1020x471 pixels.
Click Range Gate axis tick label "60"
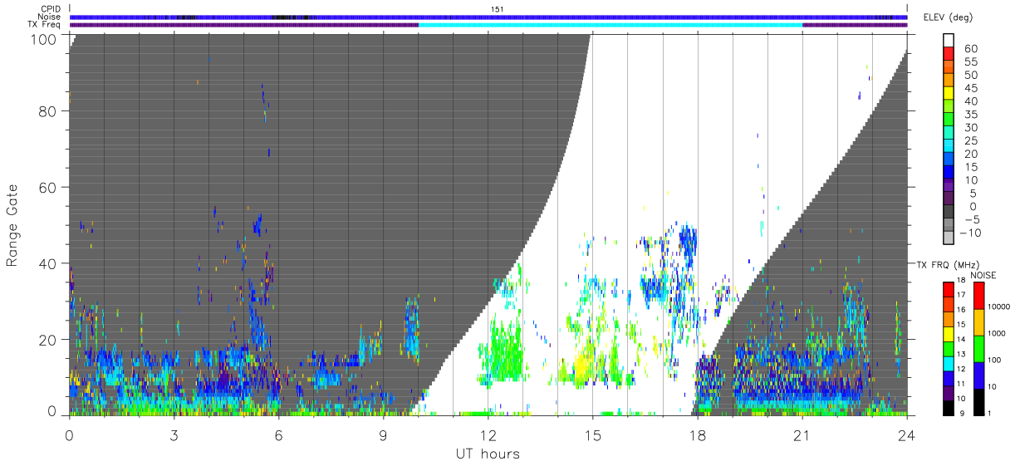pos(48,187)
